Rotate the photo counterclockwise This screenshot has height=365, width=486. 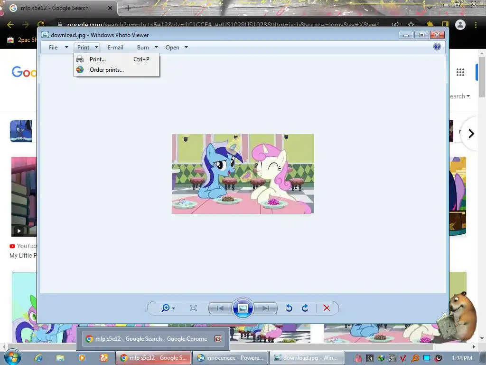pyautogui.click(x=289, y=308)
